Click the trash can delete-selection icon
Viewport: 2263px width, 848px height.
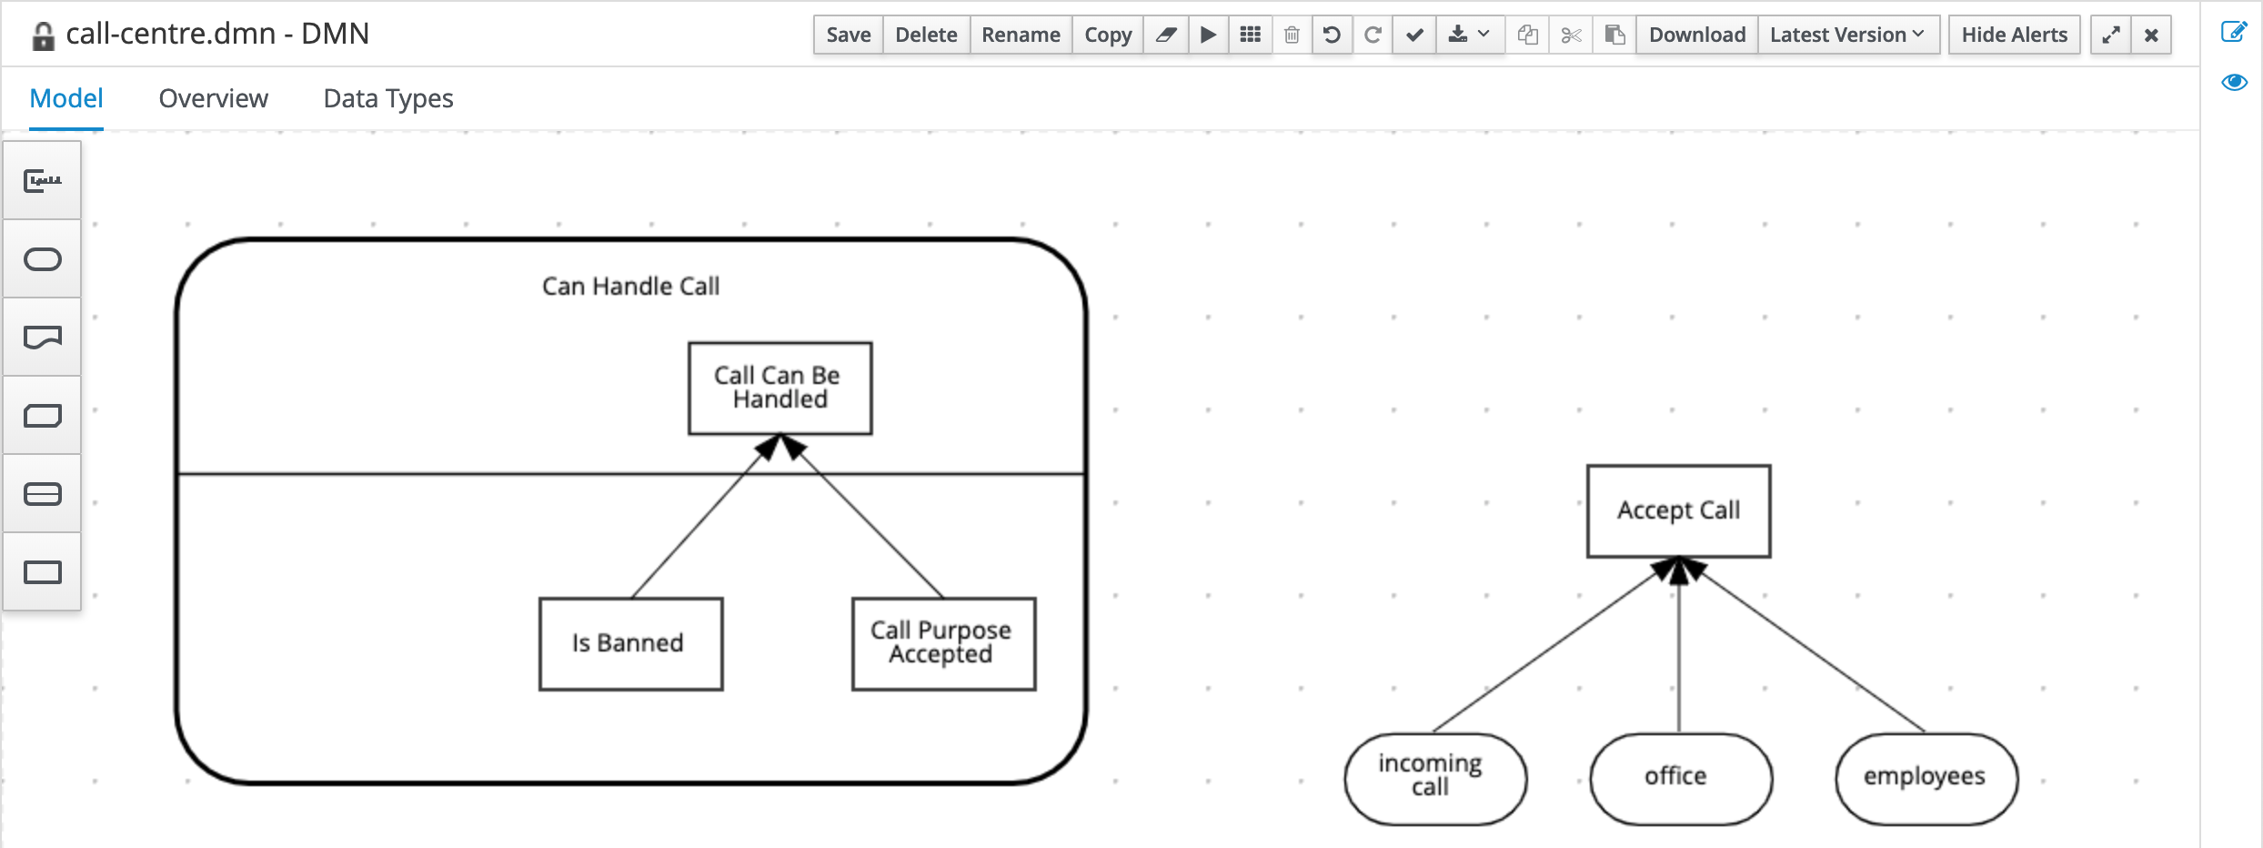(1292, 35)
